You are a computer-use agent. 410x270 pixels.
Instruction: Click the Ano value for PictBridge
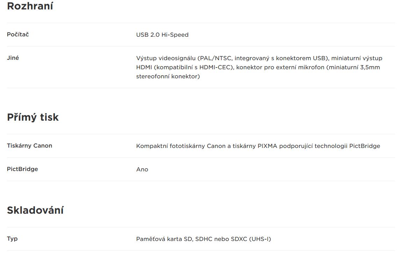point(142,169)
